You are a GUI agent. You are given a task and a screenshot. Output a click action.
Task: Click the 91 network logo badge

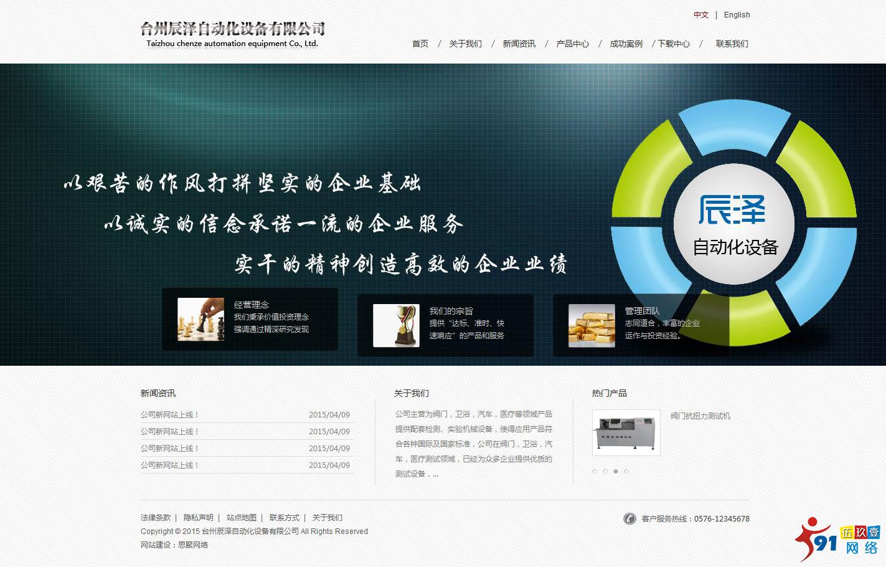coord(837,539)
